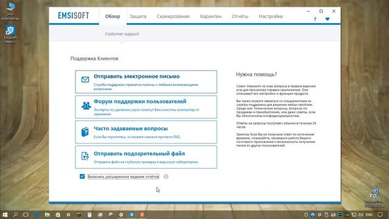Open 'Форум поддержки пользователей'
Viewport: 389px width, 219px height.
(x=146, y=107)
